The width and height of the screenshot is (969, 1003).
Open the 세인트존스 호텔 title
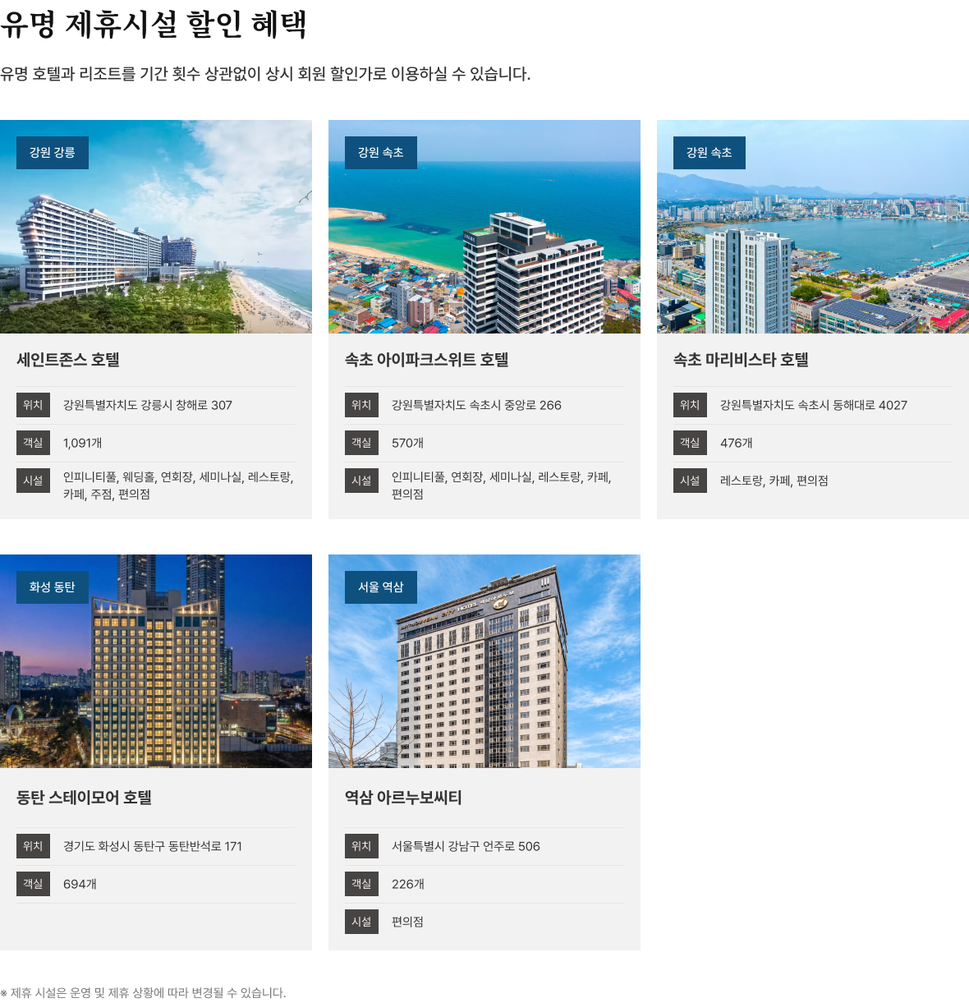pyautogui.click(x=68, y=360)
